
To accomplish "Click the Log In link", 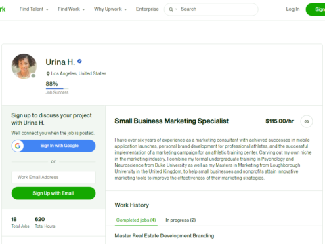I will (x=292, y=9).
